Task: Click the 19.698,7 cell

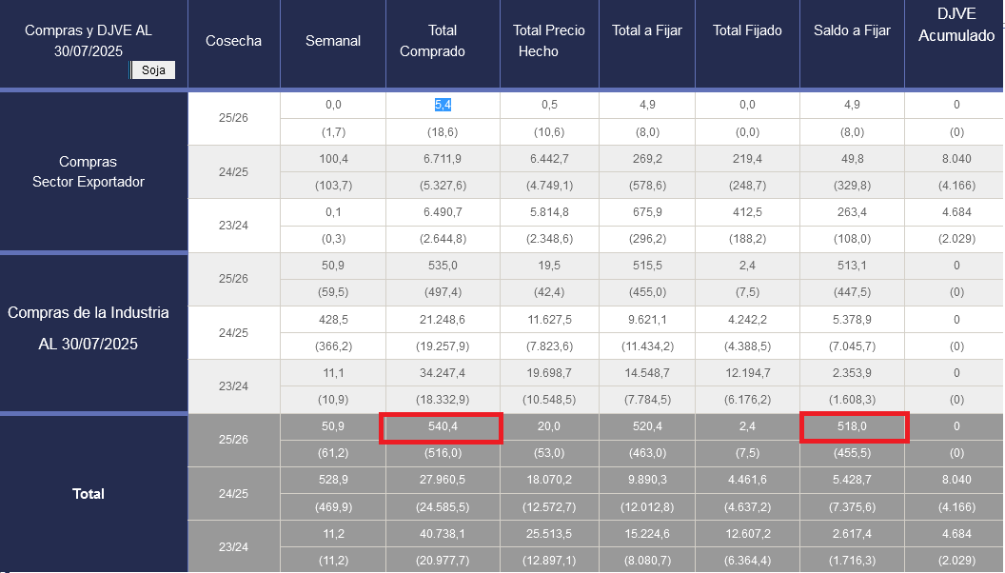Action: click(549, 373)
